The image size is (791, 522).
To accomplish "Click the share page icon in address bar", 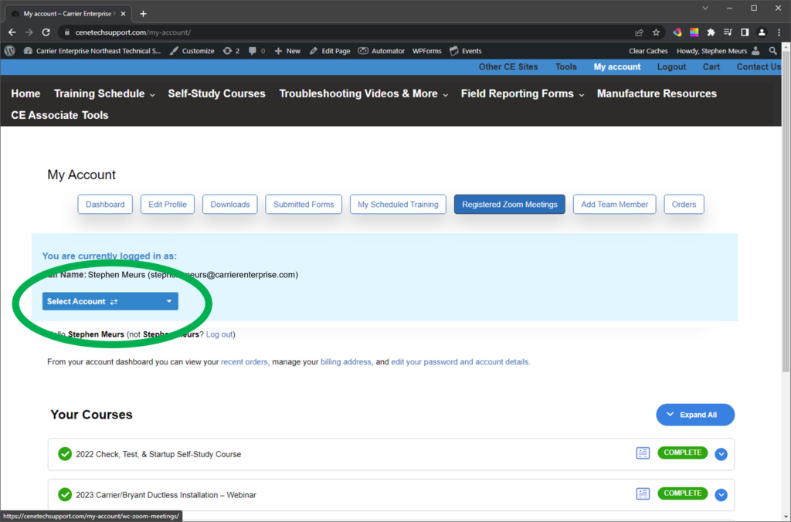I will (x=639, y=32).
